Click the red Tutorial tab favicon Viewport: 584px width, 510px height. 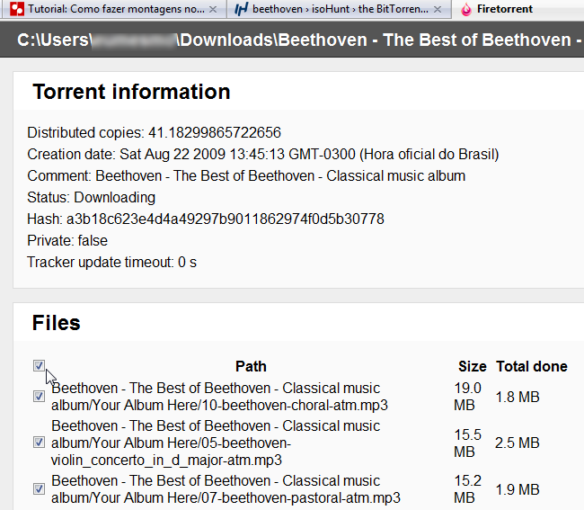click(17, 9)
